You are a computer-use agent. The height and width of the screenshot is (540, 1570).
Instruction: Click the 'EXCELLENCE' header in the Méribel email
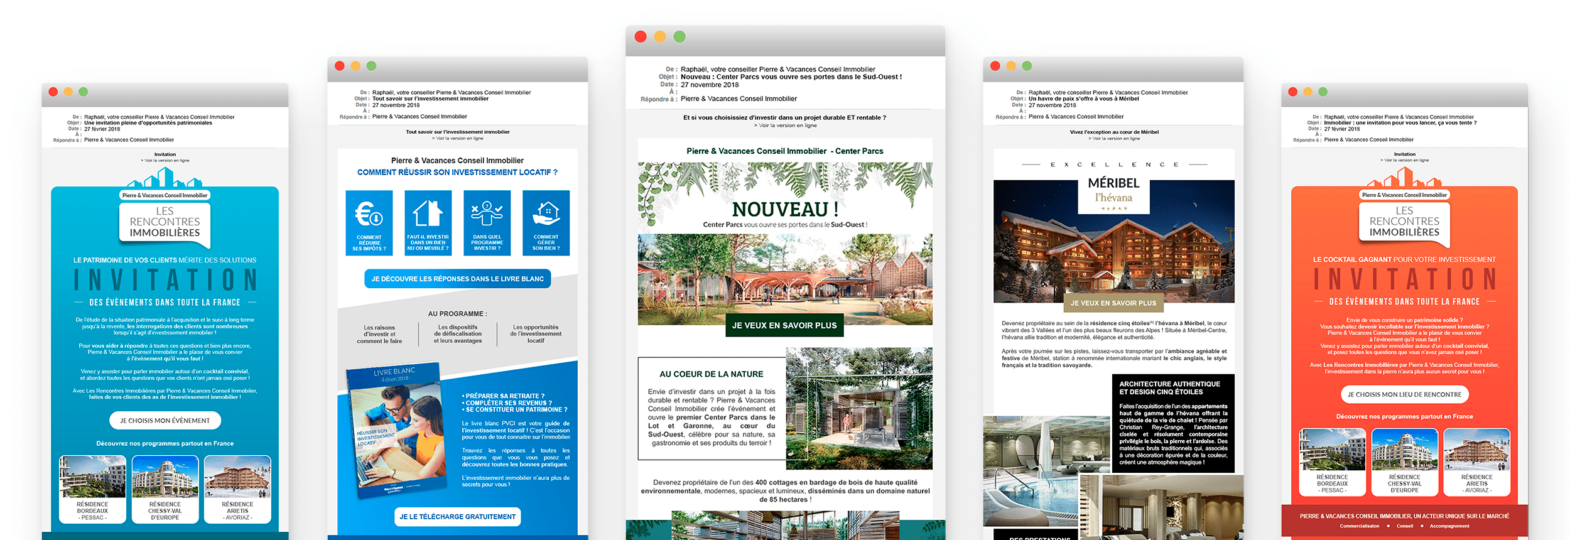(1114, 165)
